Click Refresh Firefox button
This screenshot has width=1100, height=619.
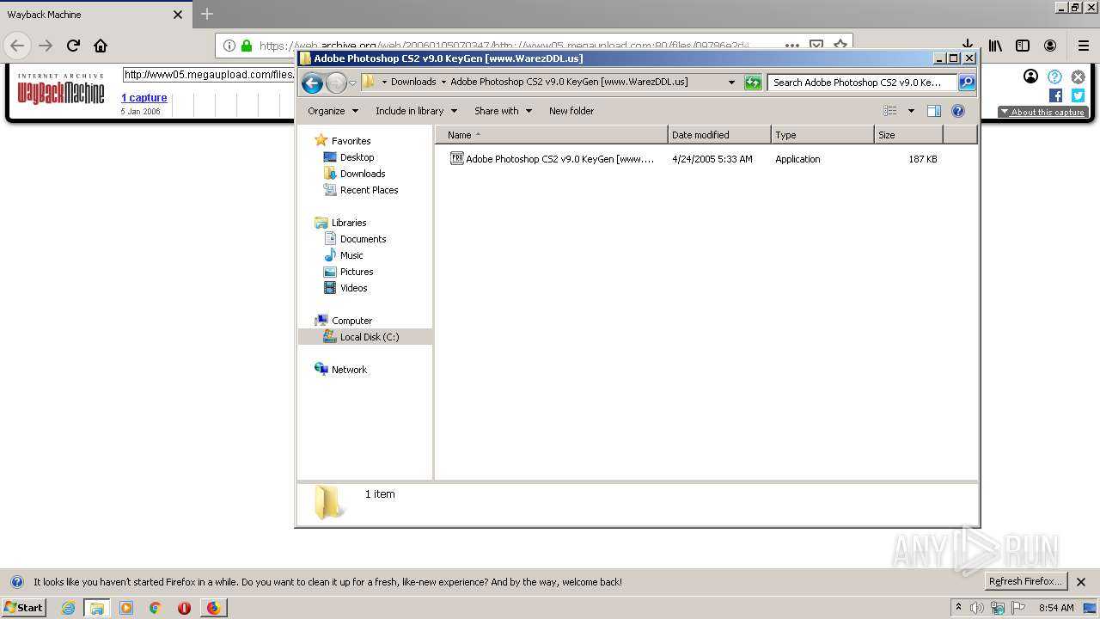click(x=1025, y=581)
